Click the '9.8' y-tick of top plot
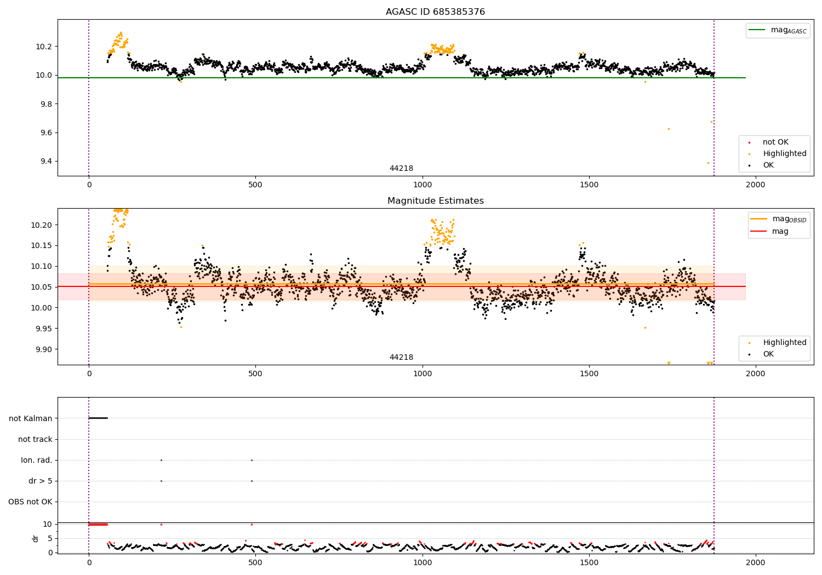This screenshot has height=575, width=822. [46, 104]
